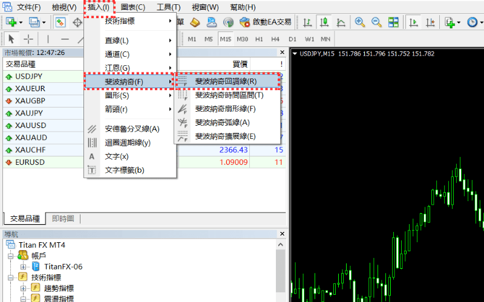Select 安德魯分叉線(A) menu entry

132,129
